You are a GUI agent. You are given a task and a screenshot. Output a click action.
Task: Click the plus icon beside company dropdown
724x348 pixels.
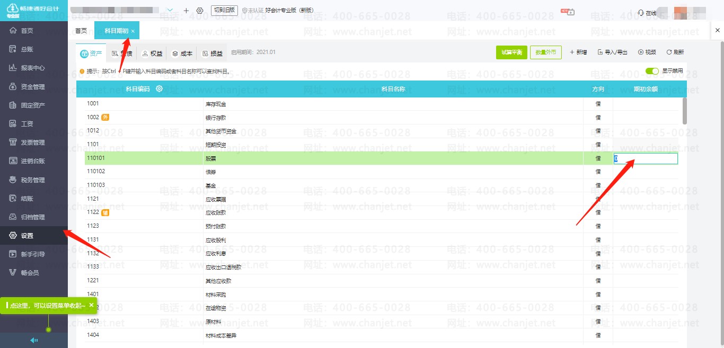click(186, 11)
